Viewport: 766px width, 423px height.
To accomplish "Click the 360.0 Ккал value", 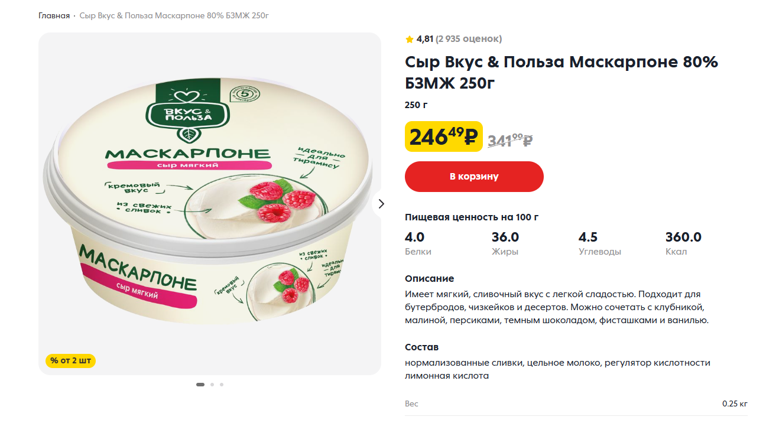I will tap(683, 237).
